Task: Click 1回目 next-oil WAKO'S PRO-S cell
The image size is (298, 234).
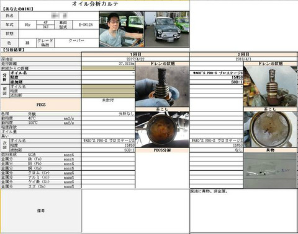Action: click(x=108, y=141)
